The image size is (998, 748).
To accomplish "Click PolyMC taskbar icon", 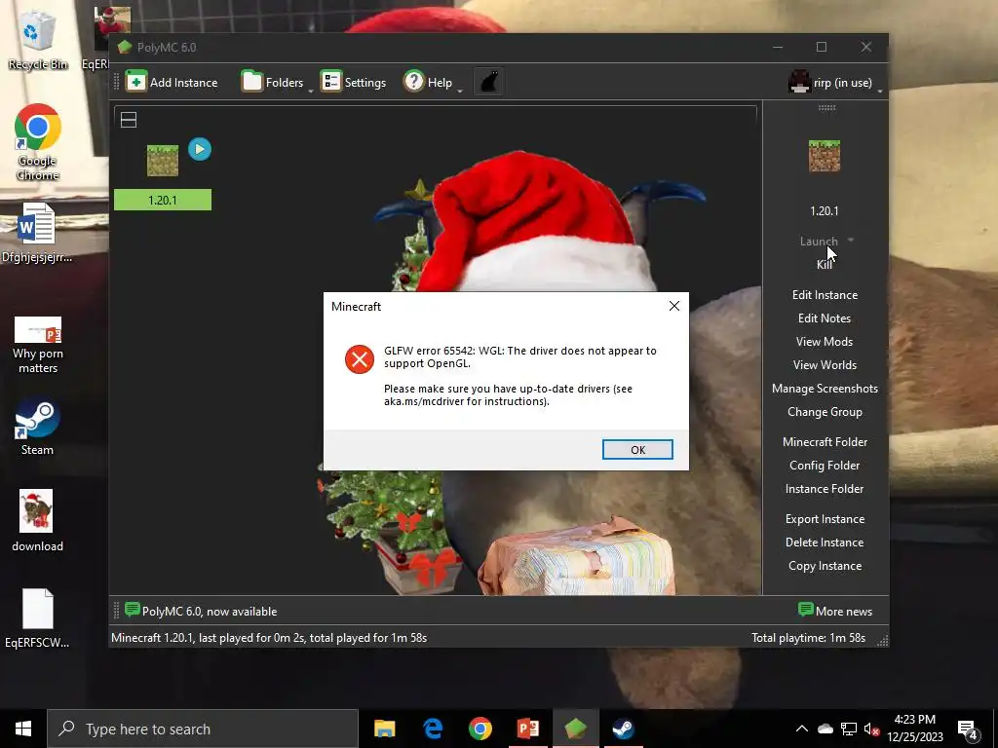I will (575, 729).
